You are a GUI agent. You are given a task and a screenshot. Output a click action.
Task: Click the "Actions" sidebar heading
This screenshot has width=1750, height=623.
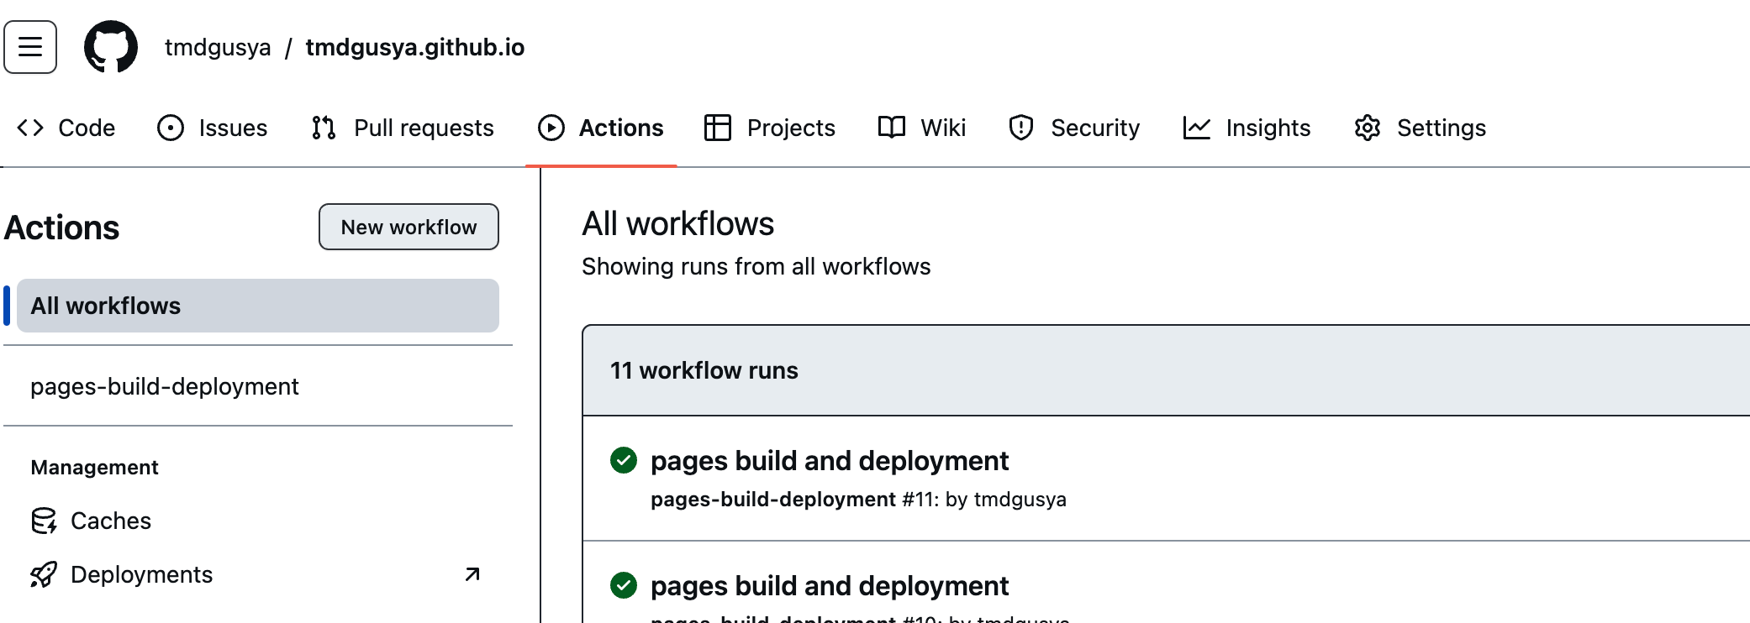(x=62, y=228)
